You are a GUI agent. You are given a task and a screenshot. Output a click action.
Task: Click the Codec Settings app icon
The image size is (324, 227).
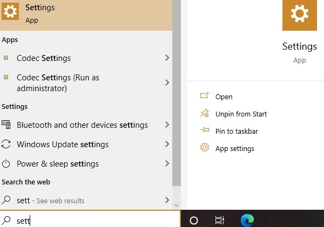tap(6, 58)
